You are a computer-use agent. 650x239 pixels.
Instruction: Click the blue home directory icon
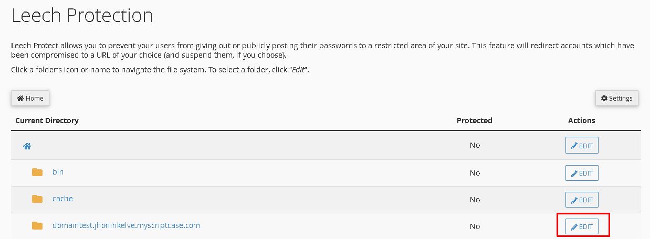point(27,146)
